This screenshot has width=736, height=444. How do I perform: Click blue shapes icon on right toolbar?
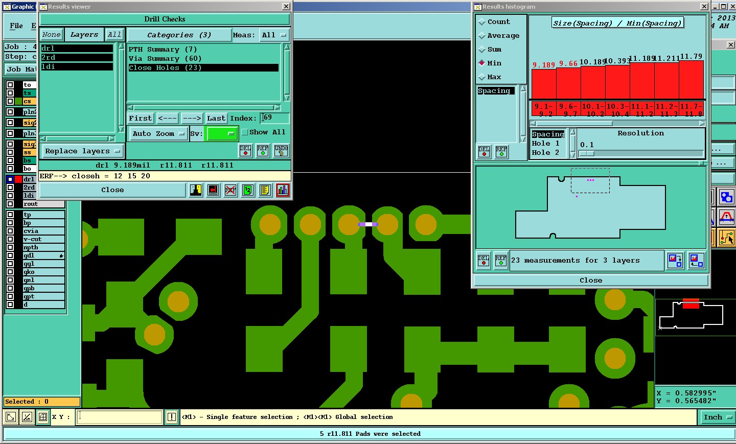click(726, 197)
